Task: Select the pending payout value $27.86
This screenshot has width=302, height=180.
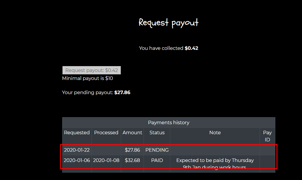Action: [x=122, y=92]
